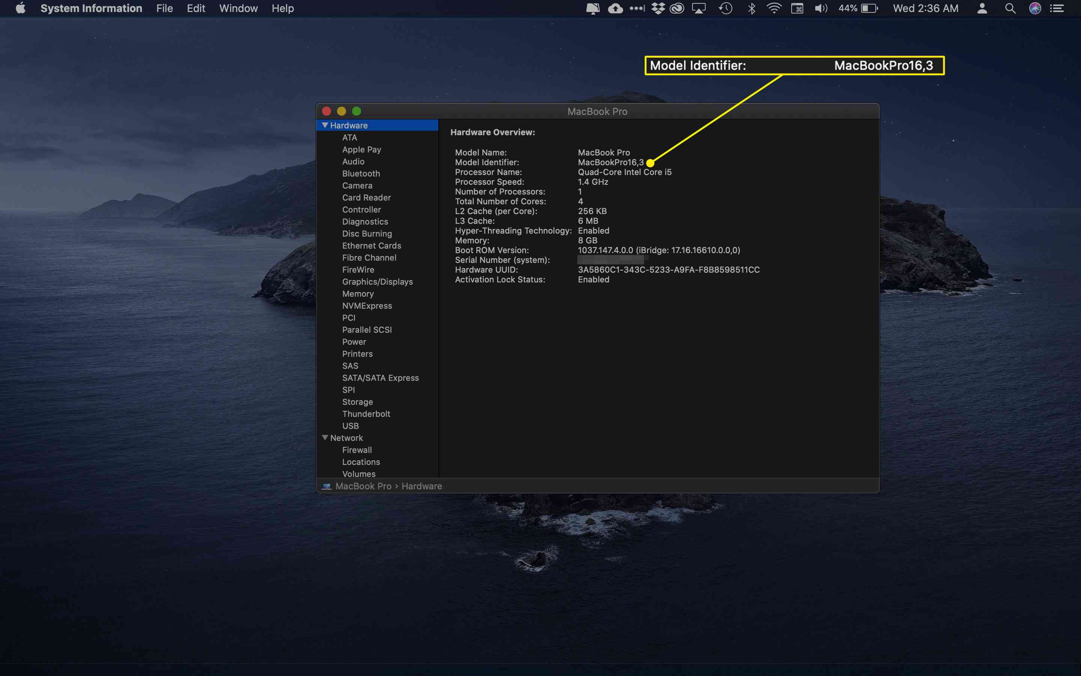Click the Hardware UUID value text

pos(669,270)
